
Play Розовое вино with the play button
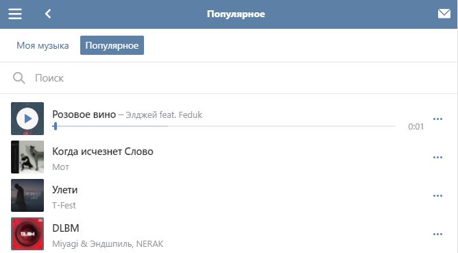pyautogui.click(x=27, y=119)
